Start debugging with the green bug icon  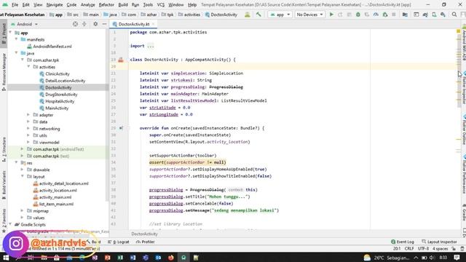pos(358,15)
